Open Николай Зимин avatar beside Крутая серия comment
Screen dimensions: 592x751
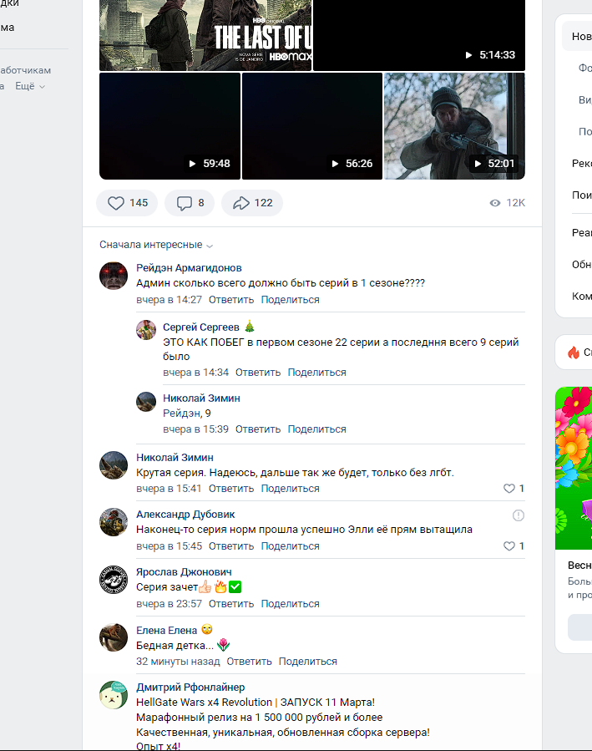(114, 465)
